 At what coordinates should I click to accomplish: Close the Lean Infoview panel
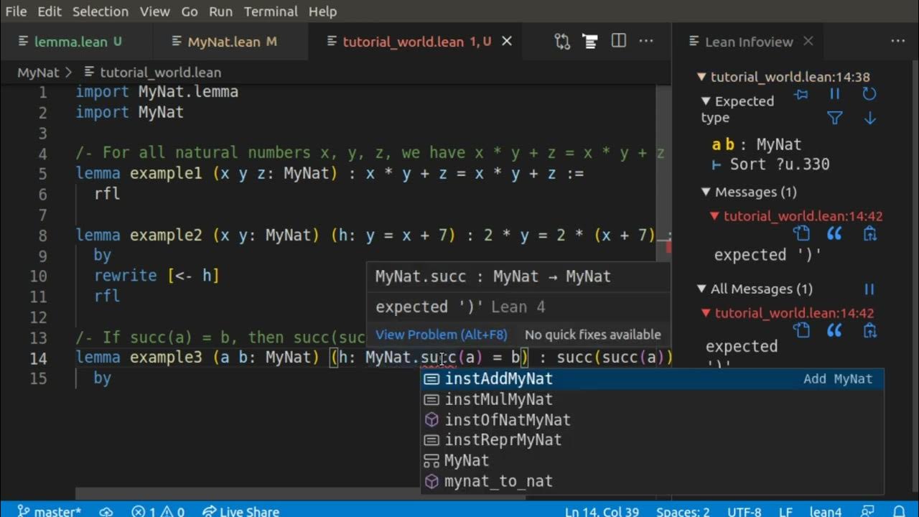point(808,42)
